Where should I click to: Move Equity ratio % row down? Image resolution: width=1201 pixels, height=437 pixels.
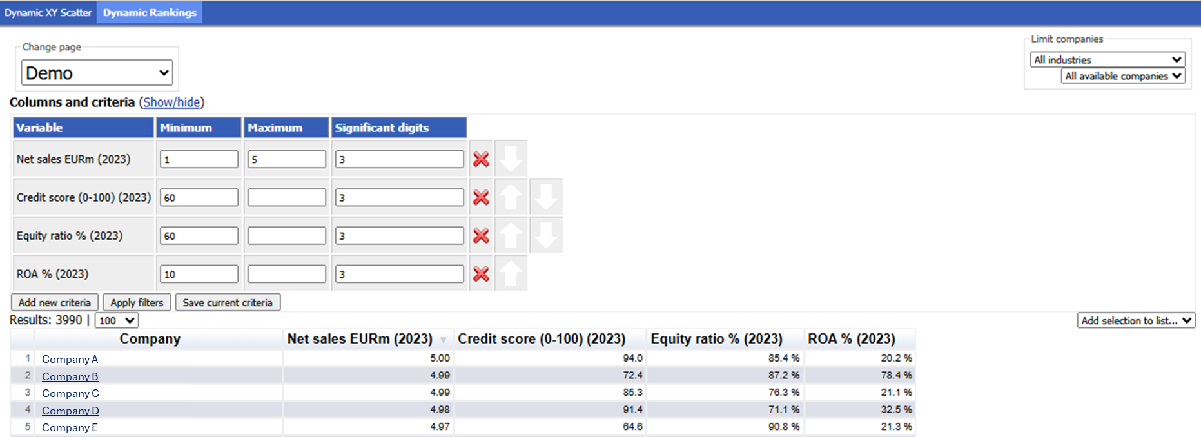pos(546,235)
